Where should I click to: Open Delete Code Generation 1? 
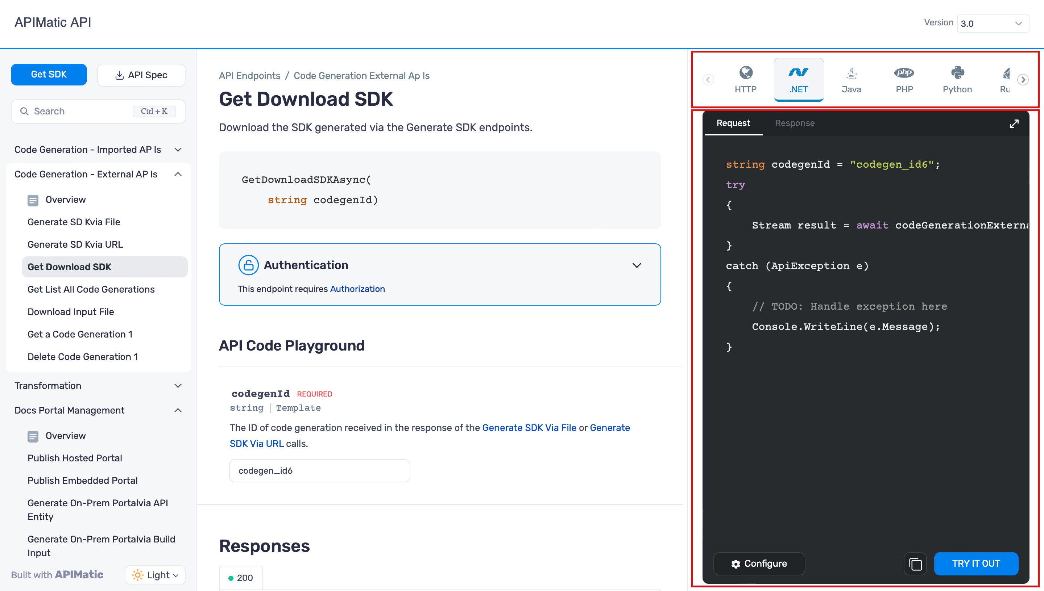[x=83, y=356]
